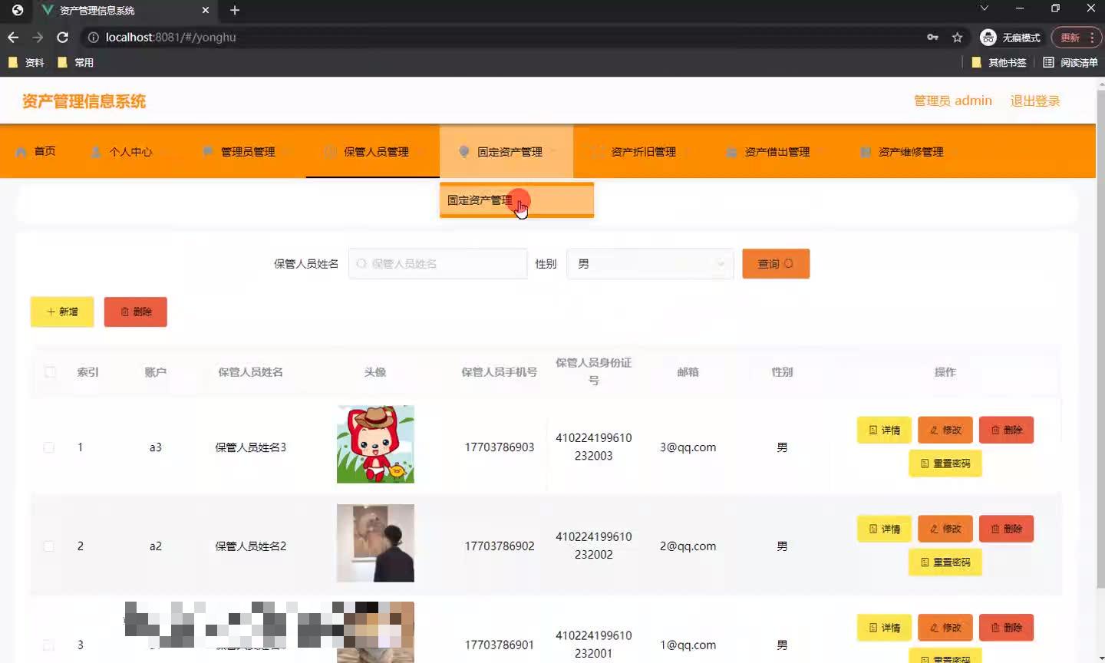This screenshot has height=663, width=1105.
Task: Check the checkbox for row 1 (account a3)
Action: (x=48, y=447)
